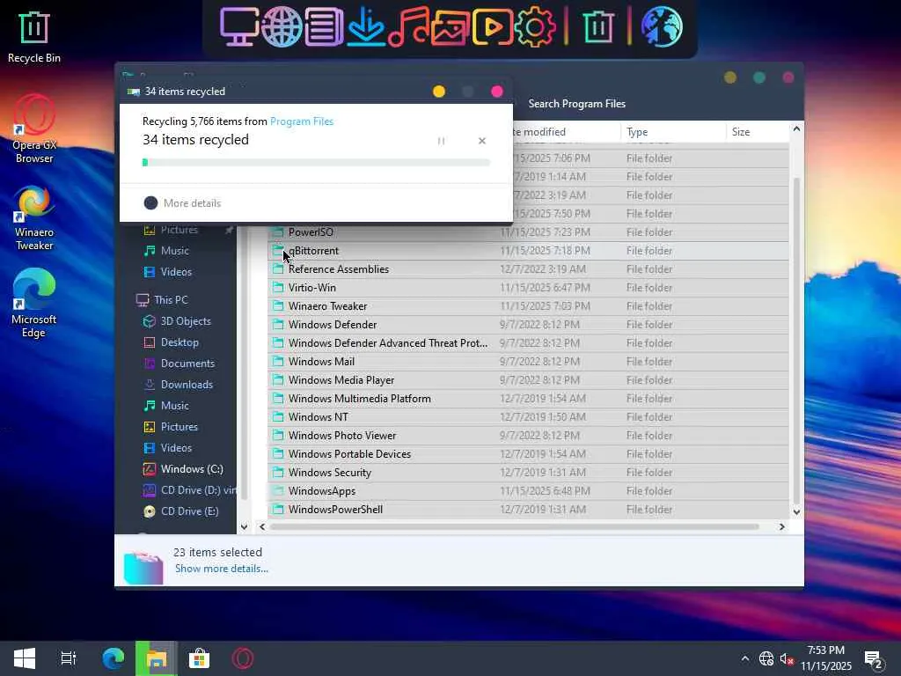Image resolution: width=901 pixels, height=676 pixels.
Task: Click the file list down scroll arrow
Action: [796, 511]
